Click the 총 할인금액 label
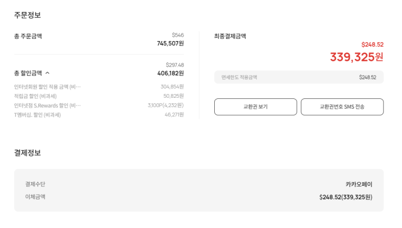Image resolution: width=402 pixels, height=228 pixels. [x=28, y=73]
